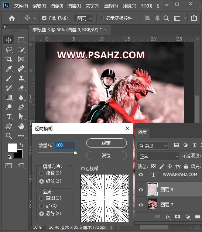Click the add layer style fx icon
Screen dimensions: 202x232
[x=168, y=217]
